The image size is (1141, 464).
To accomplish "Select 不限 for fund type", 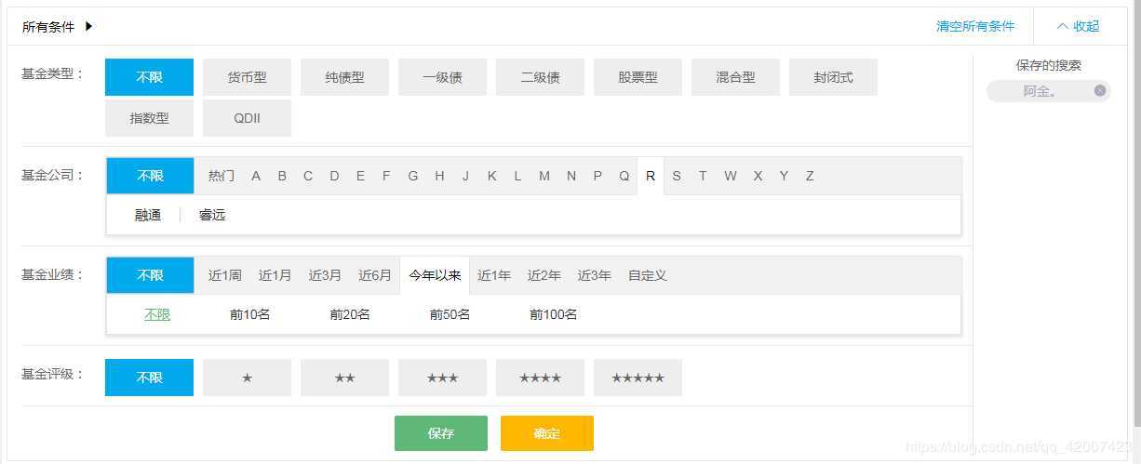I will 149,77.
